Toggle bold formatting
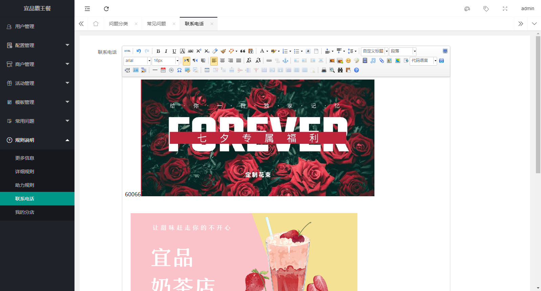541x291 pixels. pos(158,51)
